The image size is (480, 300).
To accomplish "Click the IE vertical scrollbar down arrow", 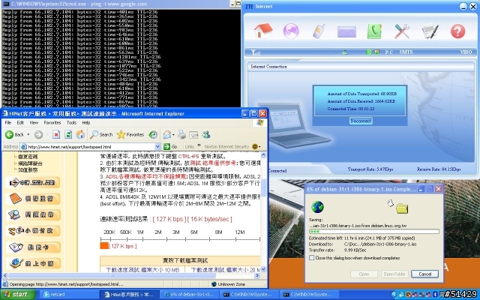I will (x=263, y=269).
